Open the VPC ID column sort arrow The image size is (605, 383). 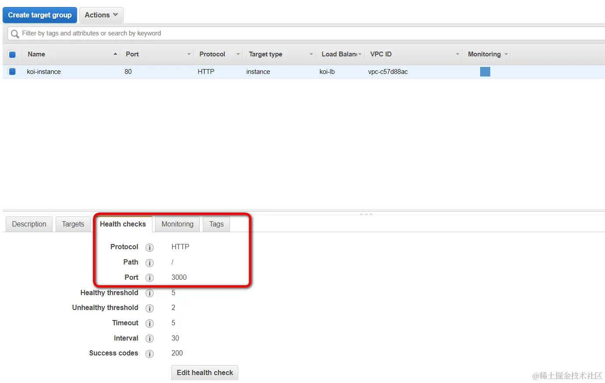pos(457,54)
